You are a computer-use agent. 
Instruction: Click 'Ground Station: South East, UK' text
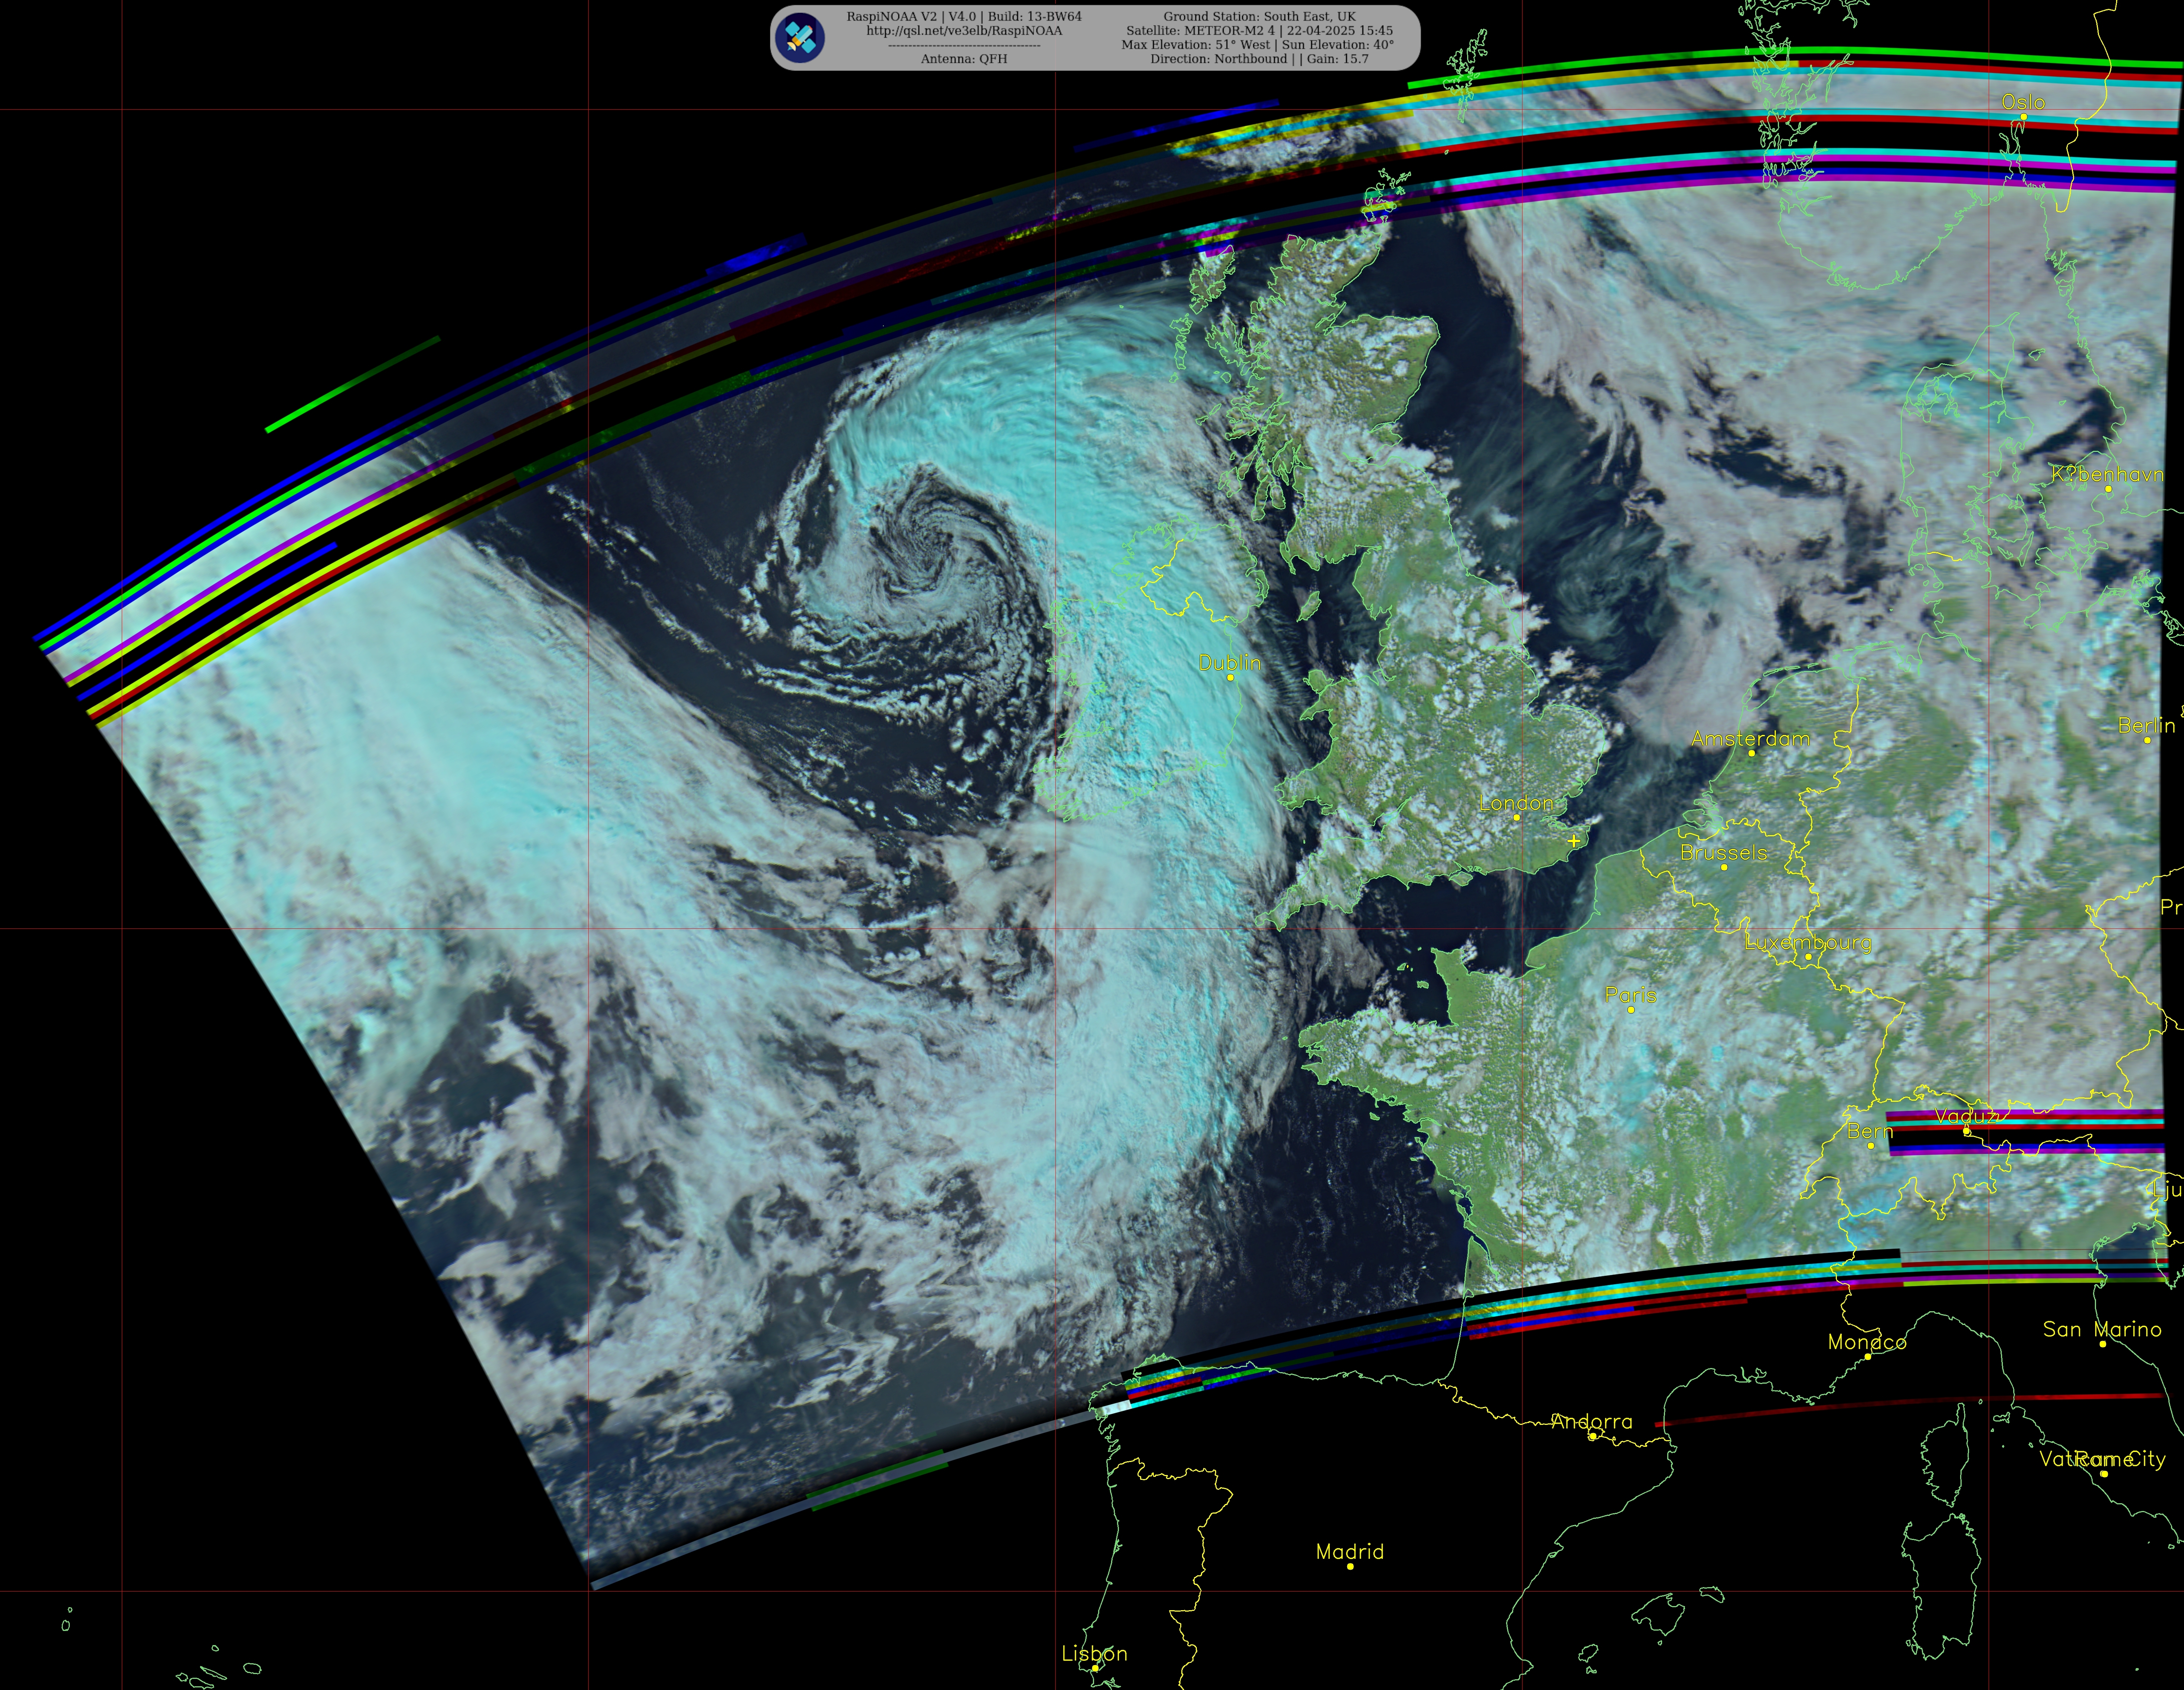[x=1259, y=17]
